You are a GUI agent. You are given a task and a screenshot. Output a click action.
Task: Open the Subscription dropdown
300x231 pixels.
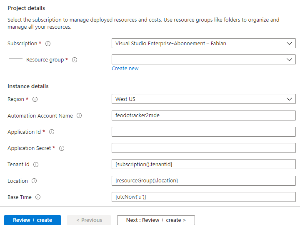tap(203, 44)
